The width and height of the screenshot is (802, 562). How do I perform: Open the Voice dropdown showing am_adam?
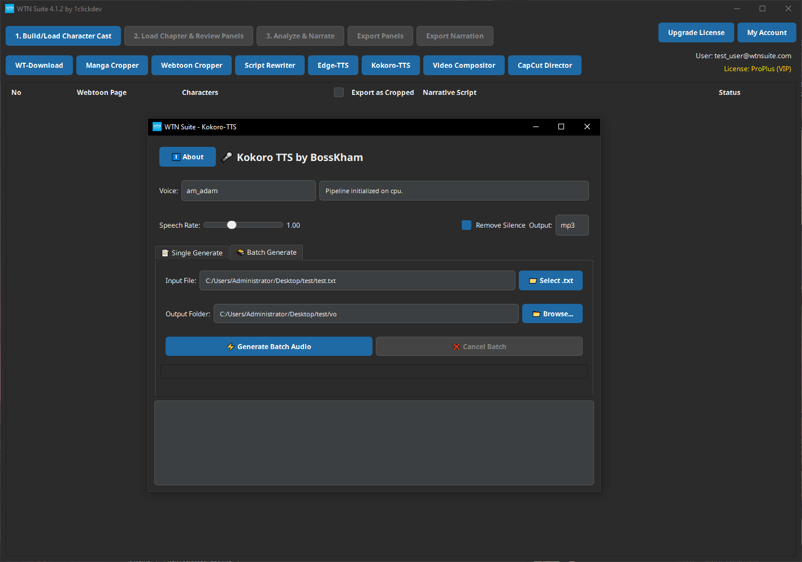point(248,190)
